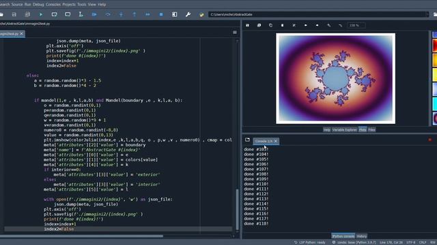Start debugging with the Debug file icon
437x245 pixels.
pos(94,14)
